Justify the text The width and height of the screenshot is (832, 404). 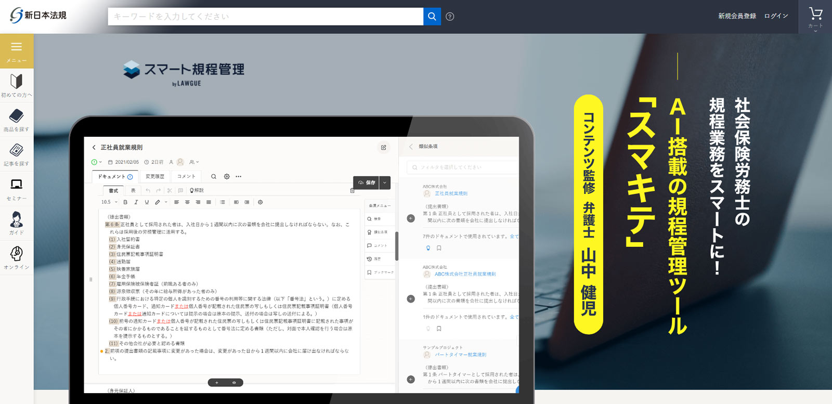coord(209,202)
